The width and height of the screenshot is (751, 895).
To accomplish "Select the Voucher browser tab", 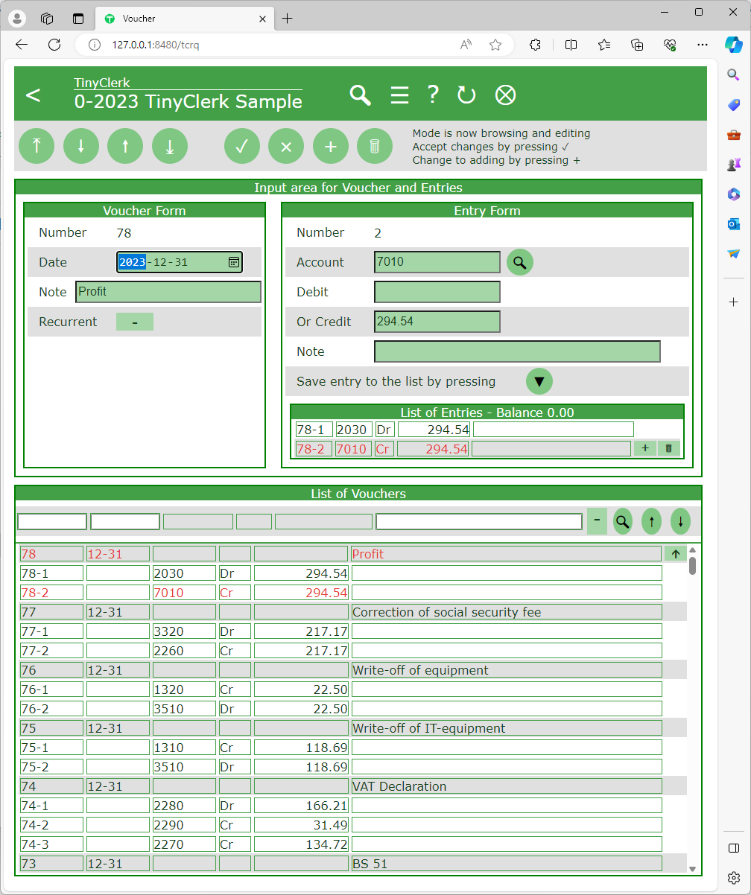I will pyautogui.click(x=185, y=18).
